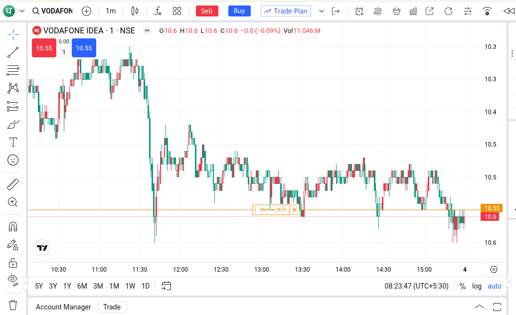This screenshot has width=516, height=315.
Task: Select the Fibonacci retracement tool
Action: 13,70
